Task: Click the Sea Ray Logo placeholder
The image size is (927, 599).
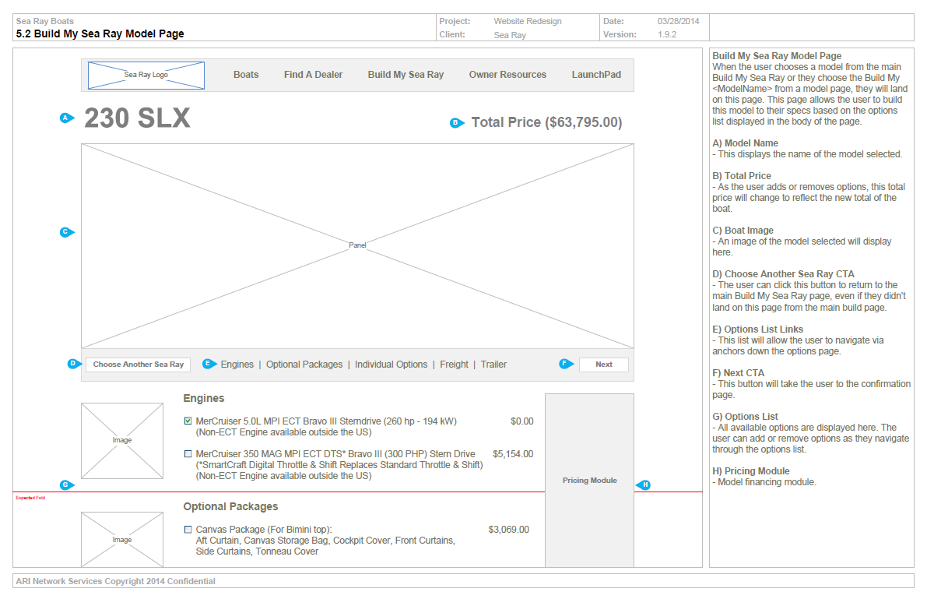Action: tap(146, 76)
